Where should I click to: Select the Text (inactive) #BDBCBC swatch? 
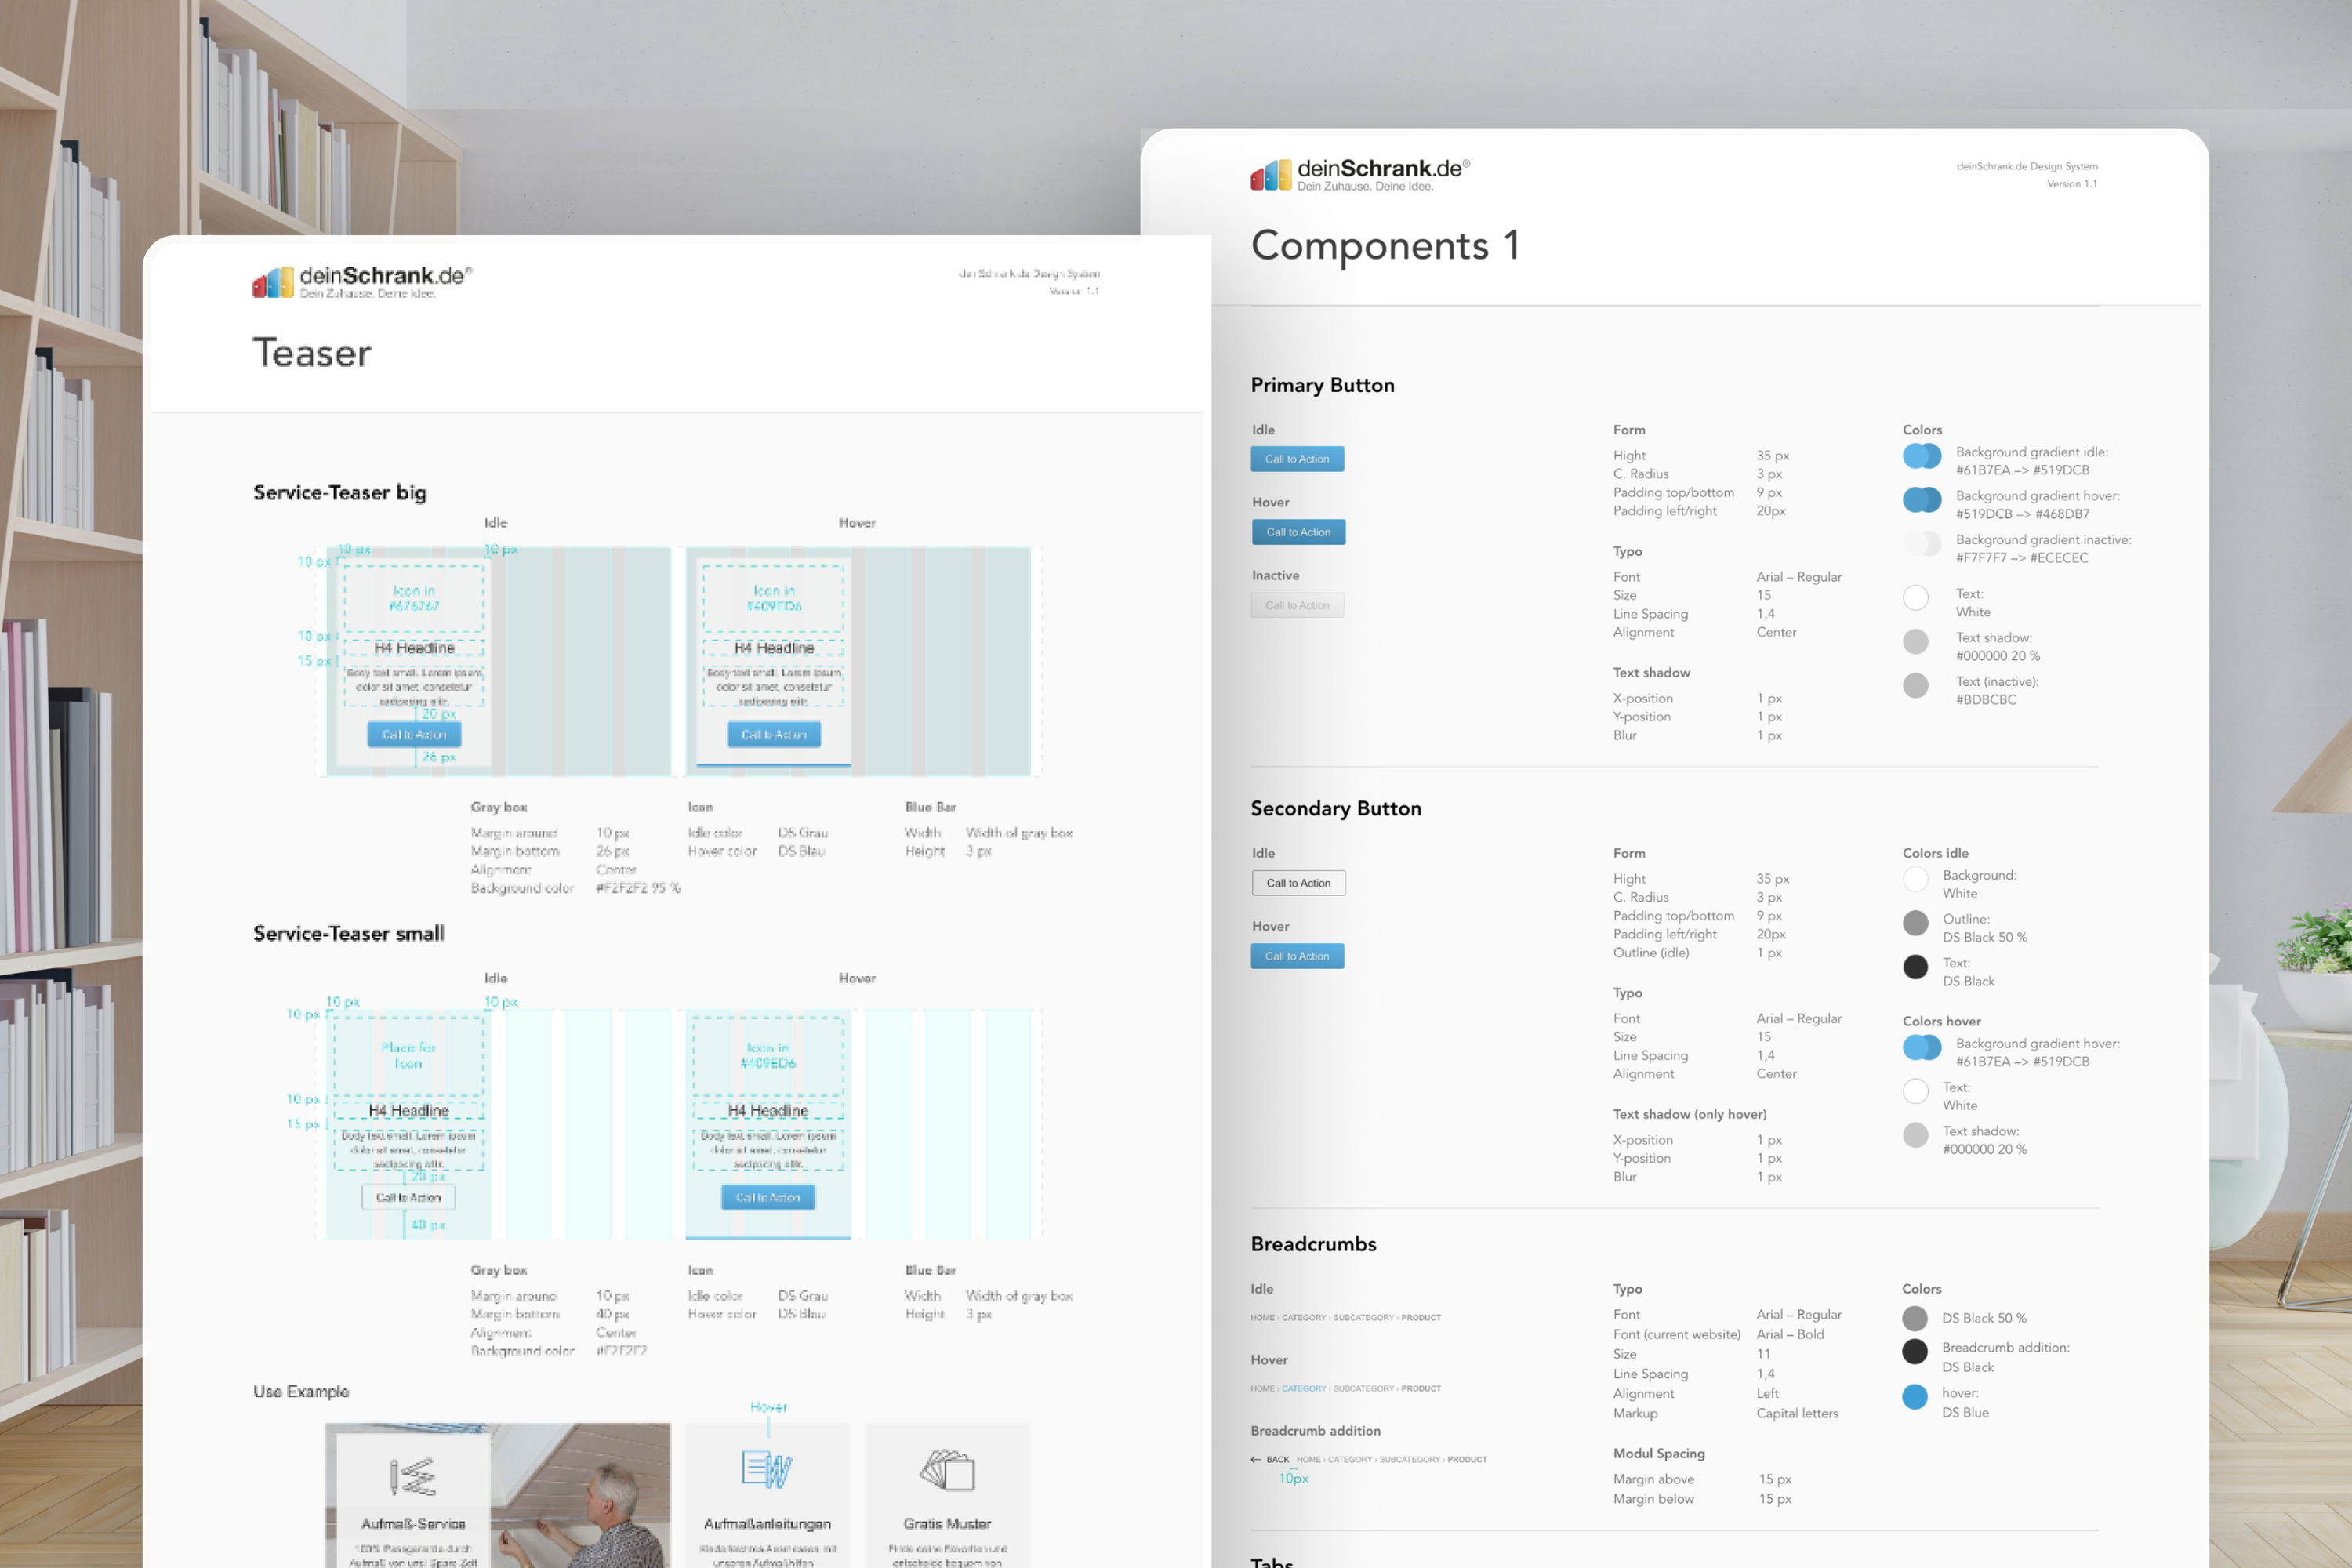(x=1915, y=685)
